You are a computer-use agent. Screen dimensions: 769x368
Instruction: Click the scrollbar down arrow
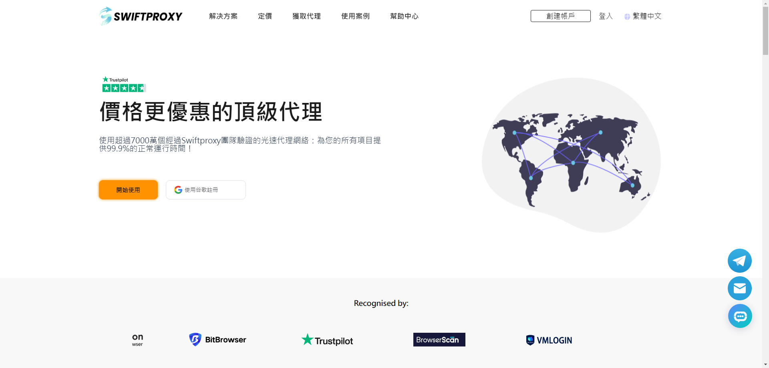(765, 364)
